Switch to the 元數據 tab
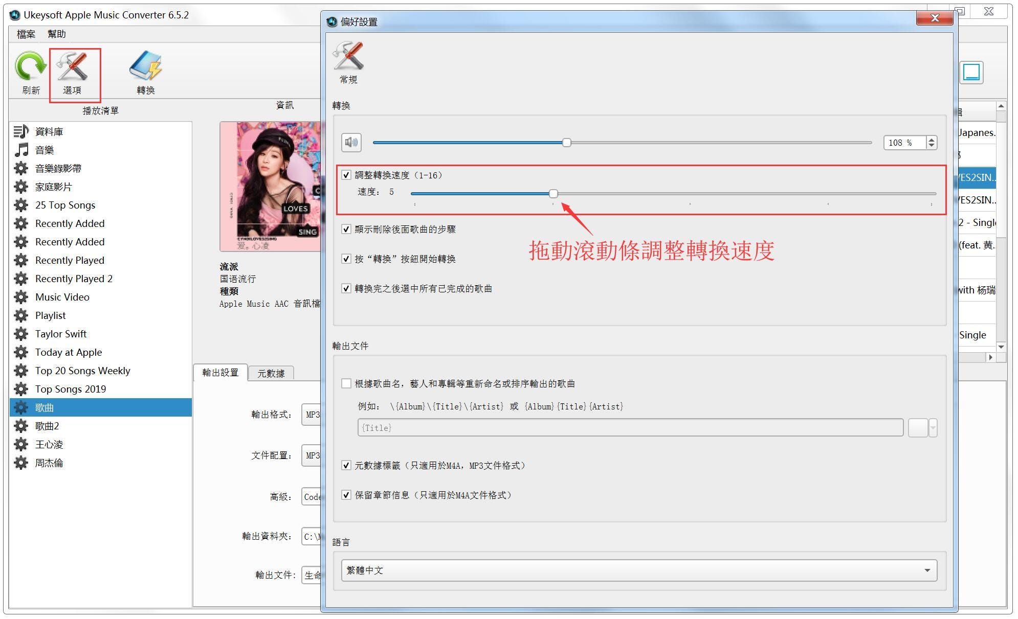The height and width of the screenshot is (619, 1018). 271,373
